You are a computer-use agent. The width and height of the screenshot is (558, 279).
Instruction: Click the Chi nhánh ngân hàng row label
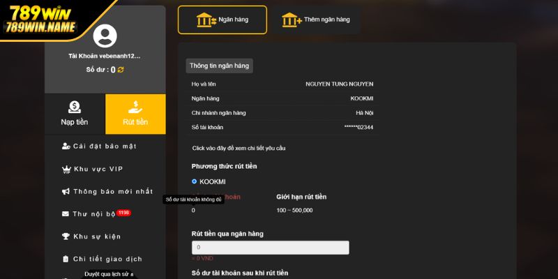coord(218,113)
